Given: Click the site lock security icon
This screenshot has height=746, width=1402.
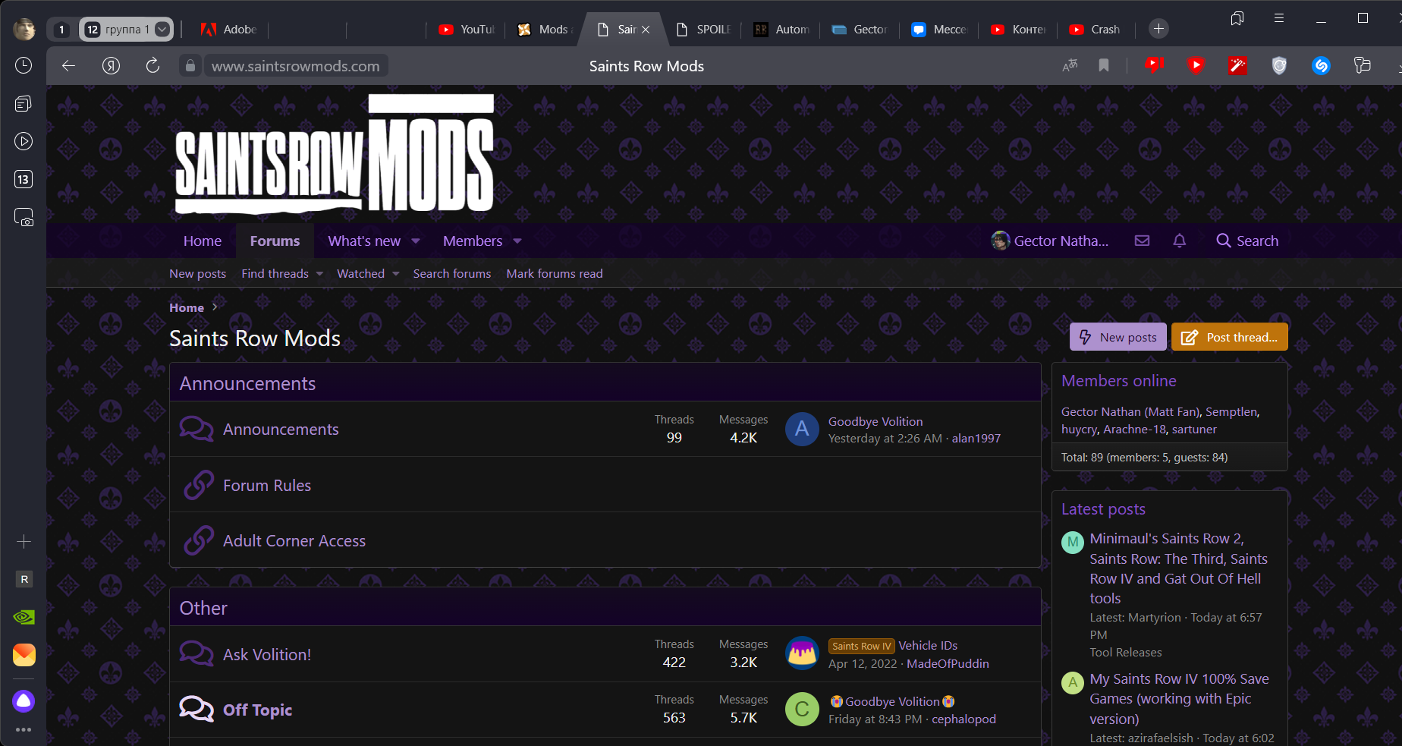Looking at the screenshot, I should 190,66.
